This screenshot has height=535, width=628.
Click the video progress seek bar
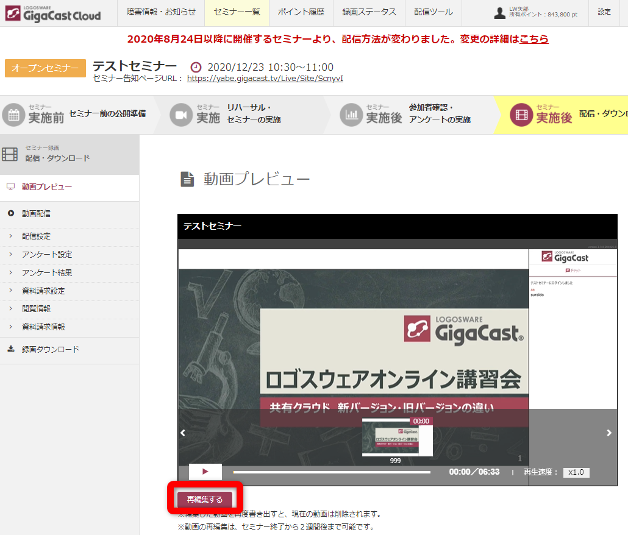[331, 472]
